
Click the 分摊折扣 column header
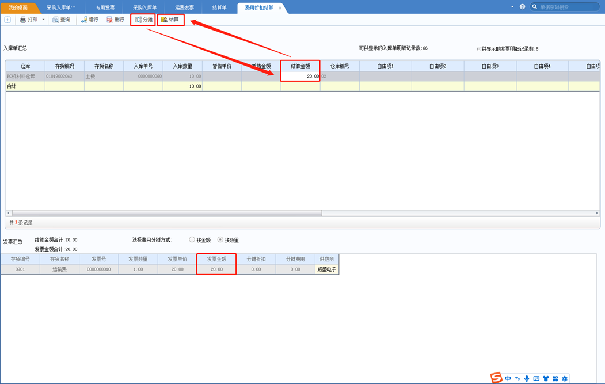tap(256, 259)
